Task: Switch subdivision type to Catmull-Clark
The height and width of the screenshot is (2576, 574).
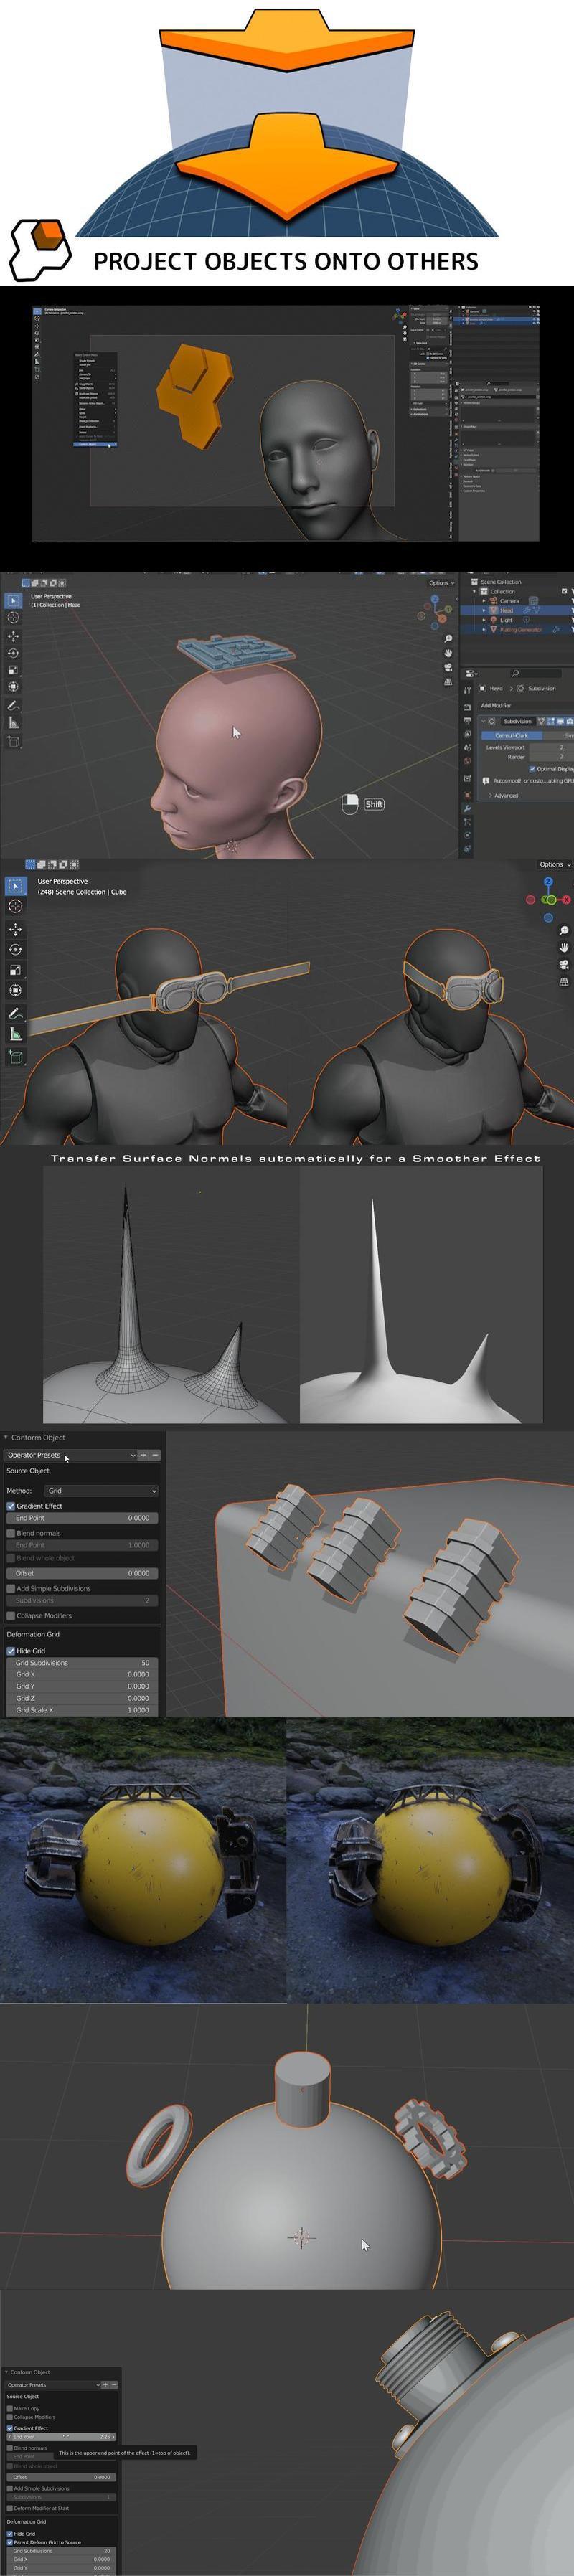Action: tap(512, 735)
